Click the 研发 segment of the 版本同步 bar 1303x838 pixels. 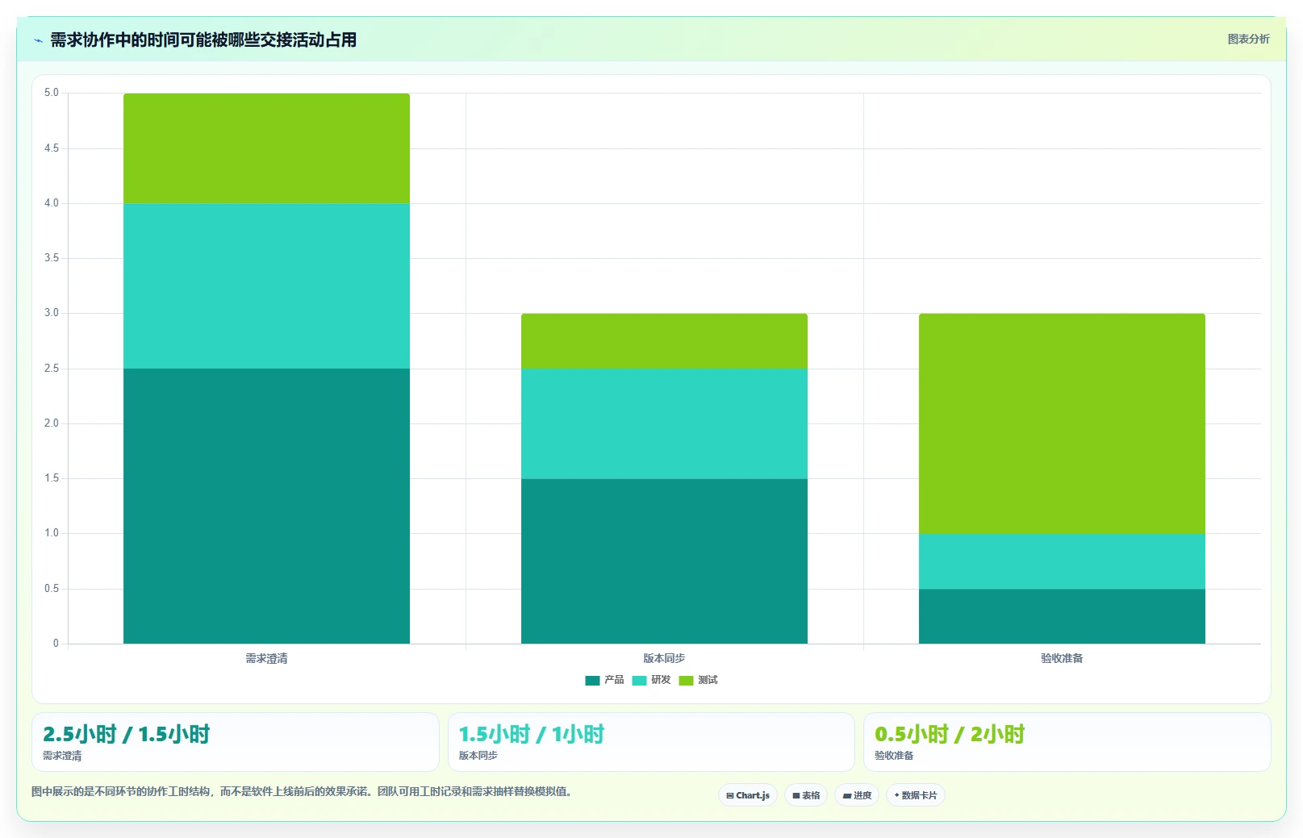[x=664, y=423]
